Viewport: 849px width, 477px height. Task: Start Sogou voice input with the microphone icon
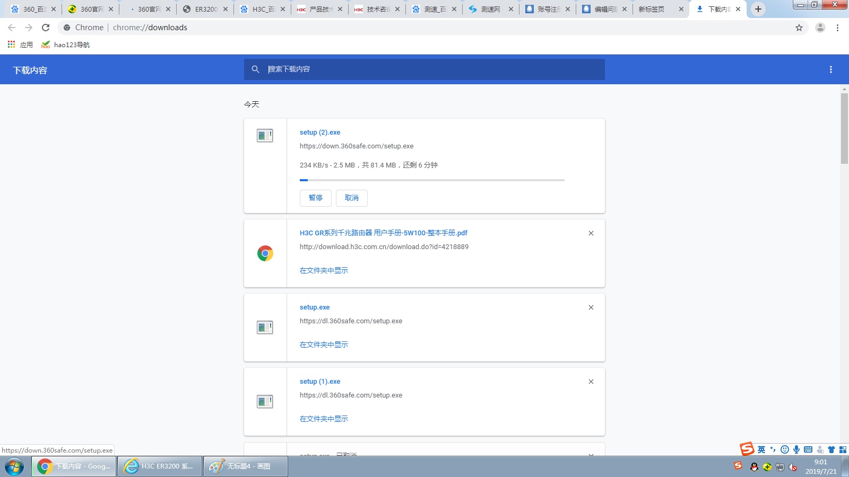[796, 449]
